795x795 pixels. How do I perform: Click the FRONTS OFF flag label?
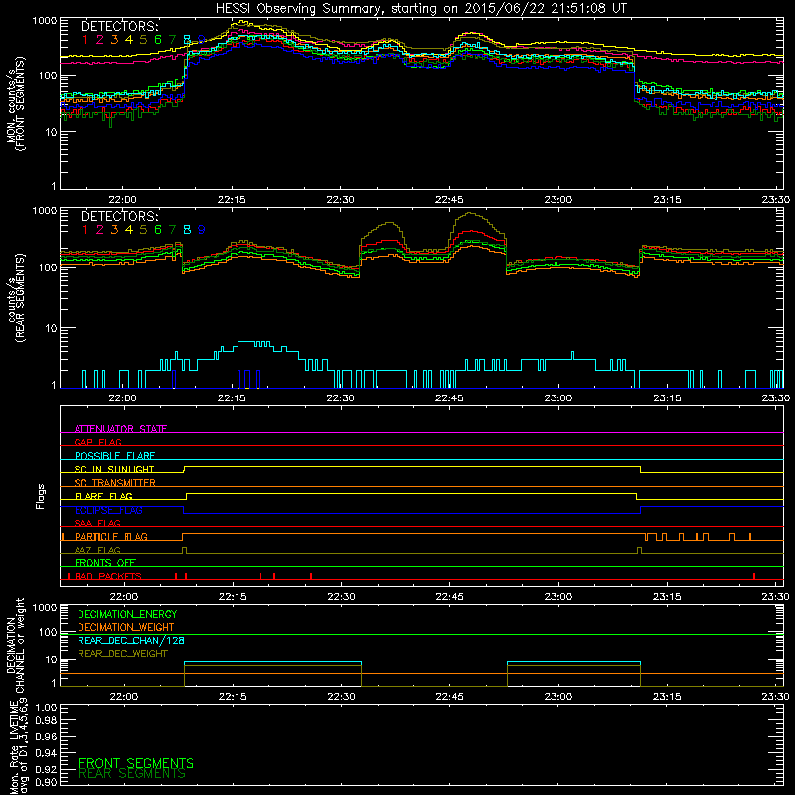(x=105, y=563)
